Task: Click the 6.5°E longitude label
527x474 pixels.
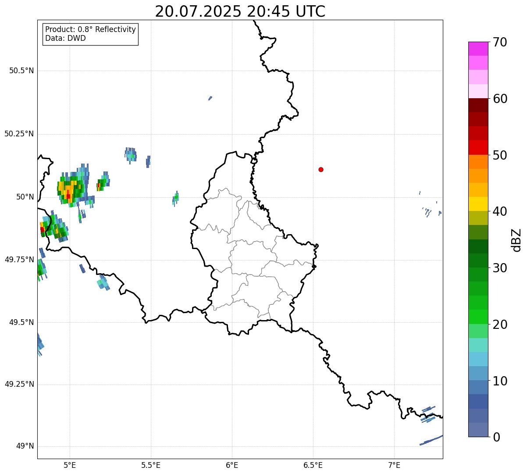Action: tap(313, 465)
